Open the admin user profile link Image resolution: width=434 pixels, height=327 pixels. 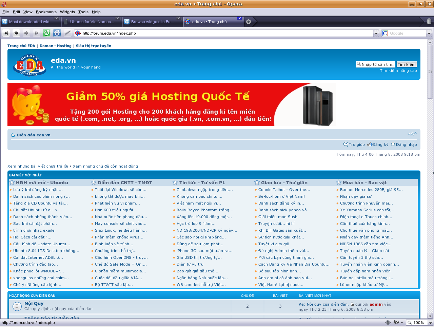pos(376,304)
